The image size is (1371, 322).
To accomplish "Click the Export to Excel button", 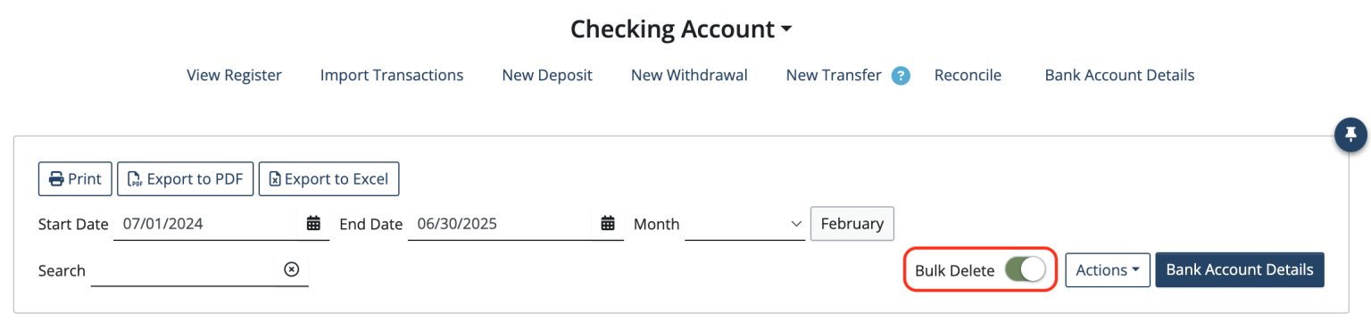I will tap(328, 179).
